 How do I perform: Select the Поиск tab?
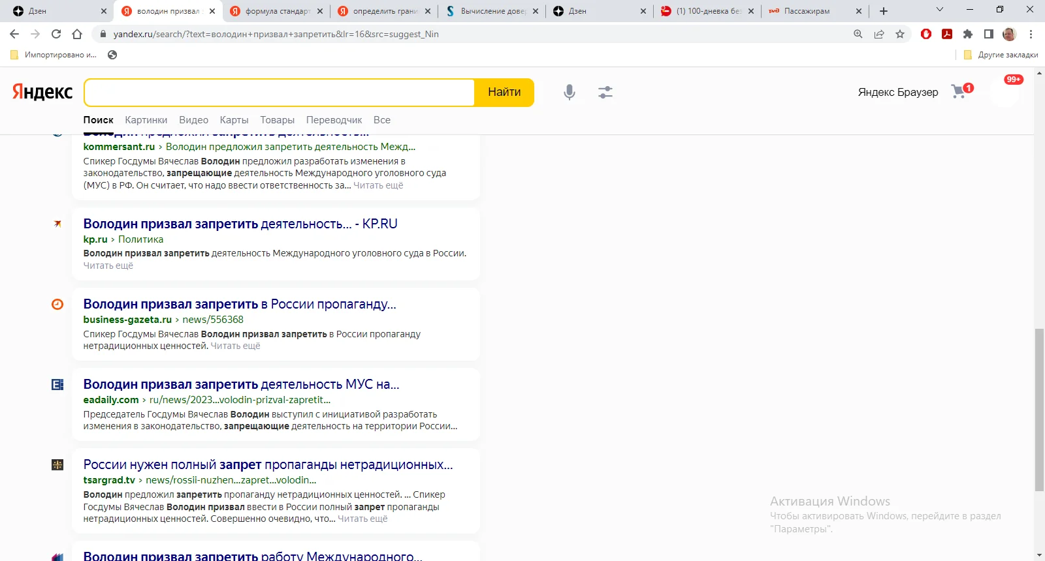pyautogui.click(x=98, y=120)
